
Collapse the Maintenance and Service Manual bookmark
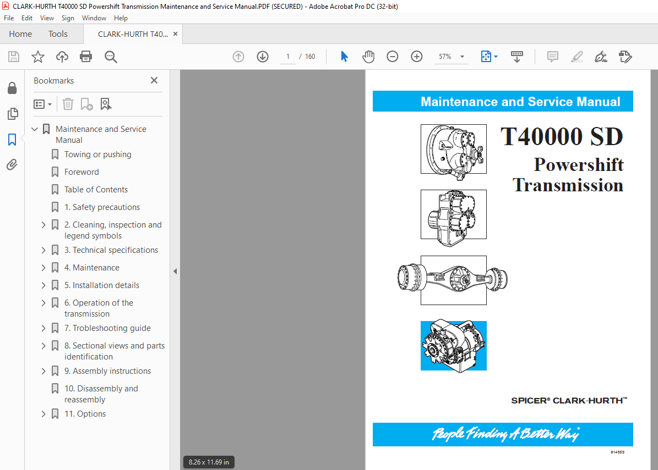[35, 129]
